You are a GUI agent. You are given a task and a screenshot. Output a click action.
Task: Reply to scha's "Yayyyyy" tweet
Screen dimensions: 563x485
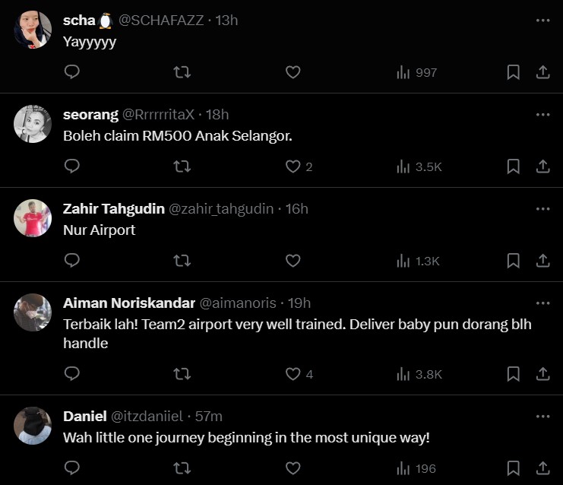tap(72, 72)
